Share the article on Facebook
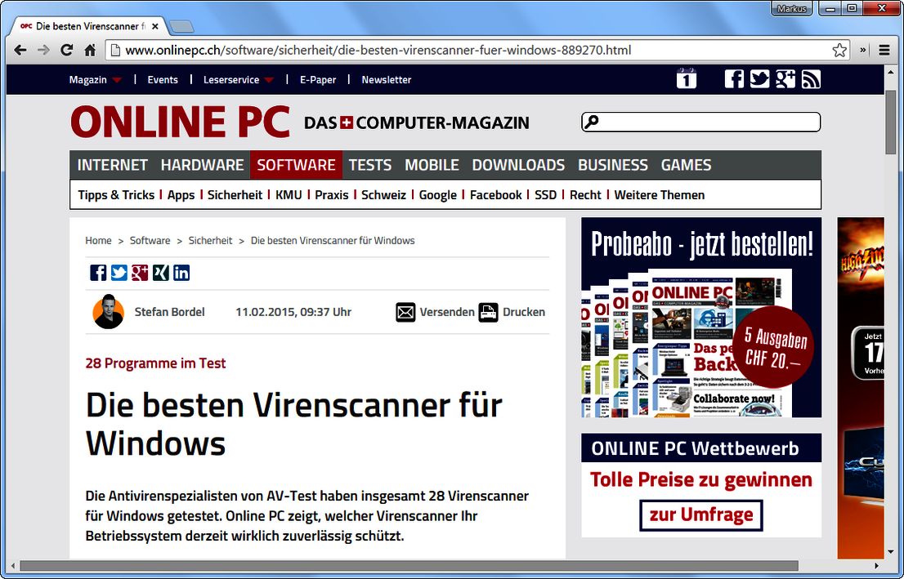904x579 pixels. click(x=98, y=272)
